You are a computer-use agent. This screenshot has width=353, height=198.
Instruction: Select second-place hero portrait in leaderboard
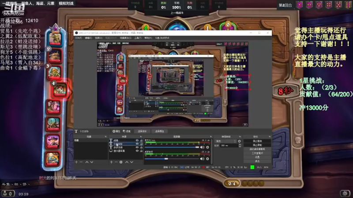(x=54, y=56)
